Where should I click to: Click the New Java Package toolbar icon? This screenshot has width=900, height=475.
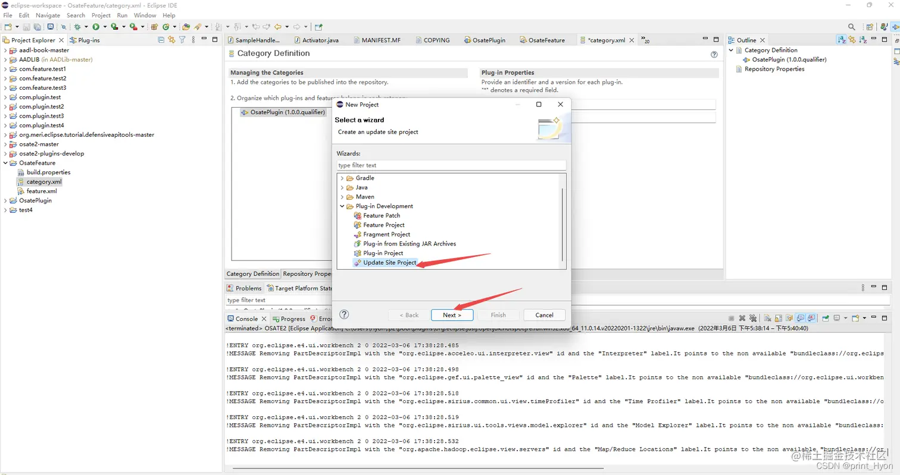click(x=154, y=27)
